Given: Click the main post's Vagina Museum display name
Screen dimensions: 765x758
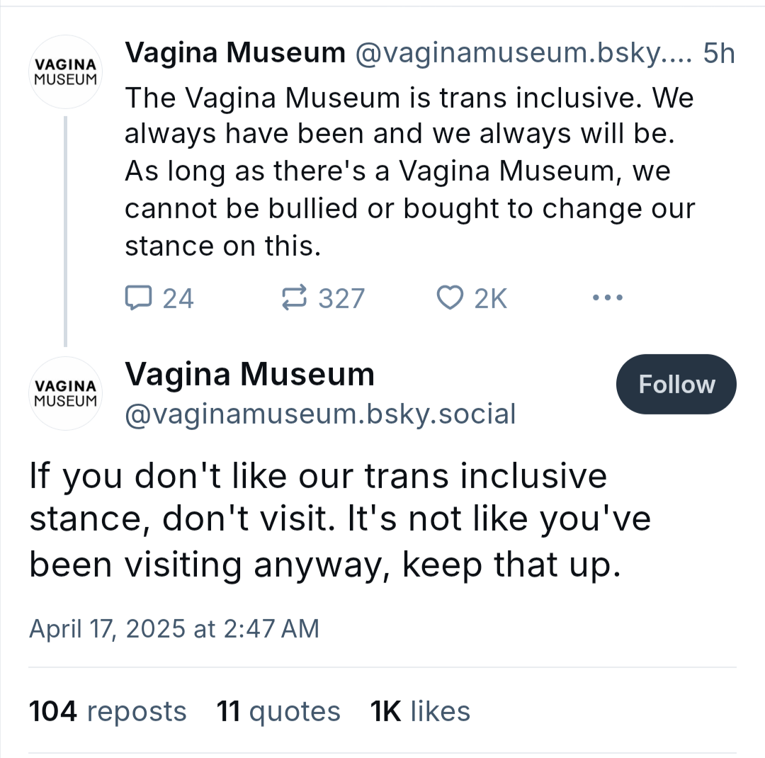Looking at the screenshot, I should pos(250,374).
